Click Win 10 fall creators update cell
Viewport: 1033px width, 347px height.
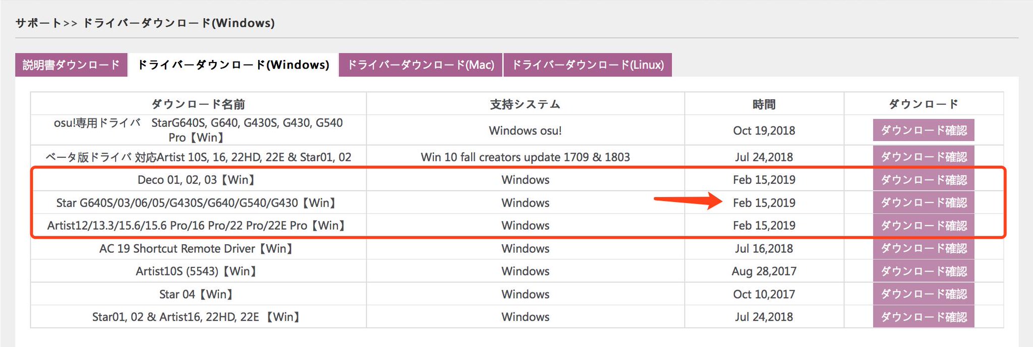[525, 157]
